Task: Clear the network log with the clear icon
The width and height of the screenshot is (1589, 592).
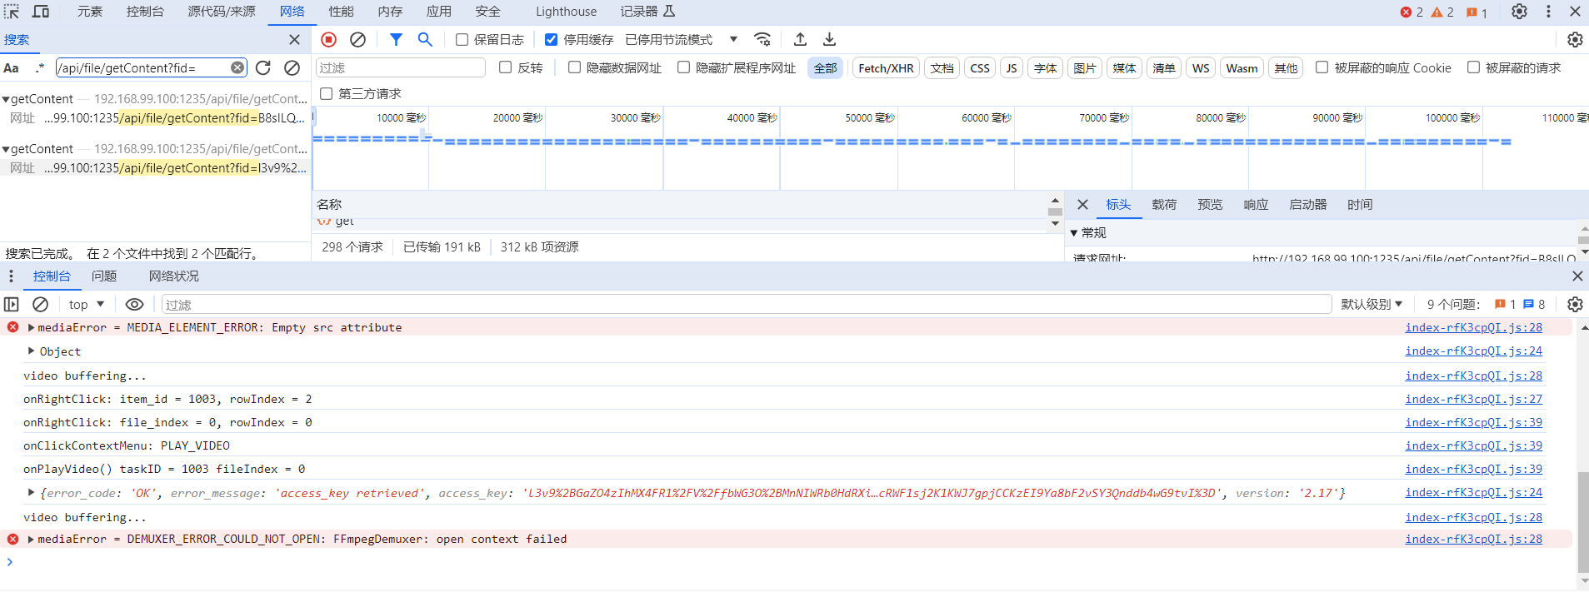Action: pos(357,39)
